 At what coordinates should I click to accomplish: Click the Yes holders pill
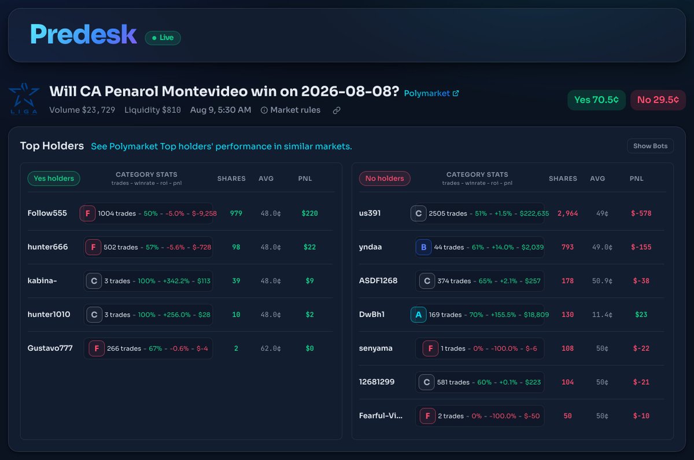tap(54, 179)
